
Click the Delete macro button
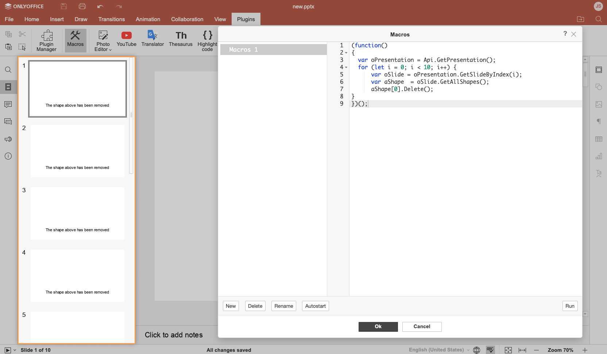click(255, 306)
